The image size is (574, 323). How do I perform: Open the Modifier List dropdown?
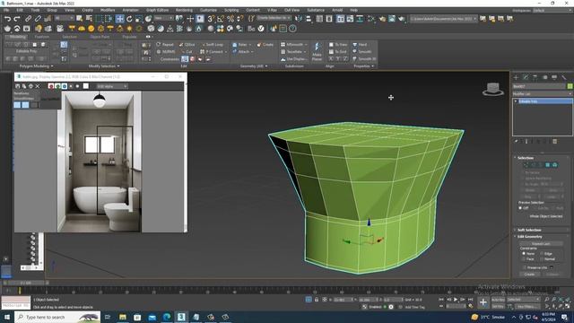(x=542, y=94)
